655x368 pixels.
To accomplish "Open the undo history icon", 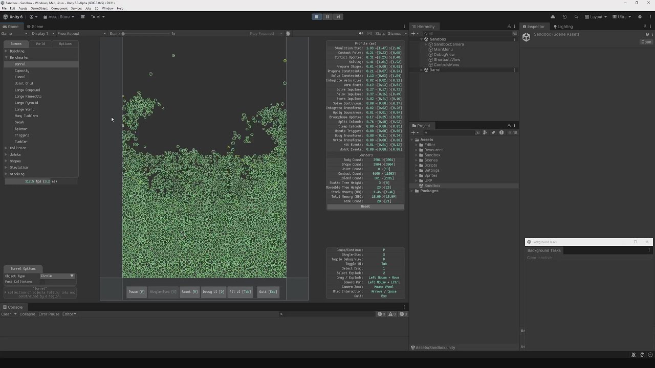I will pyautogui.click(x=564, y=17).
